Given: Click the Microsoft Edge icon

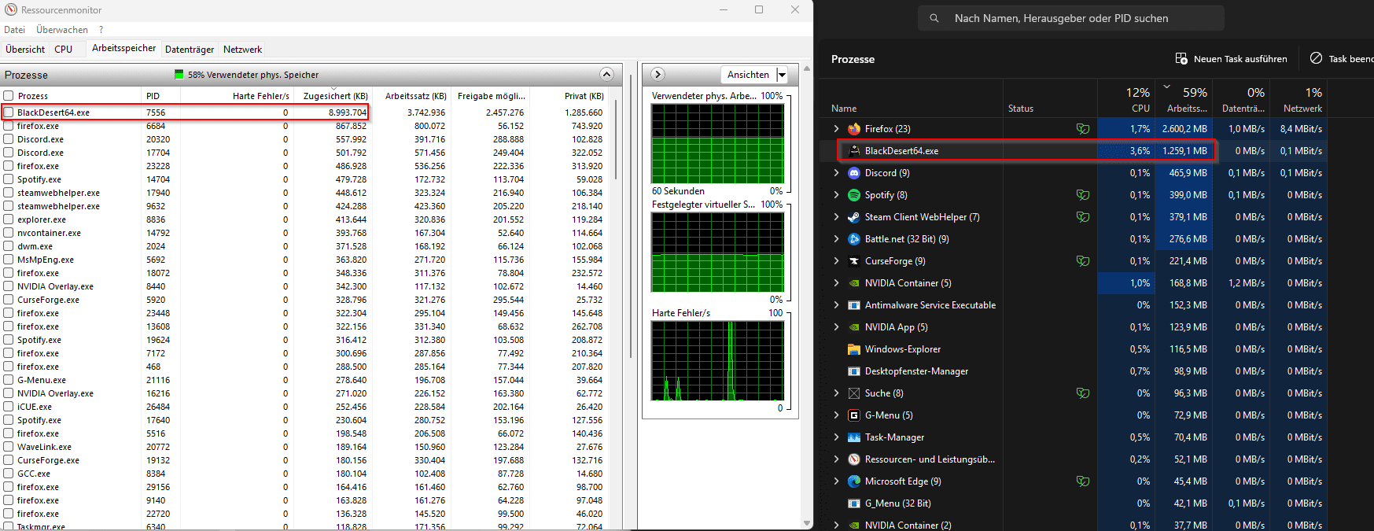Looking at the screenshot, I should pyautogui.click(x=854, y=481).
